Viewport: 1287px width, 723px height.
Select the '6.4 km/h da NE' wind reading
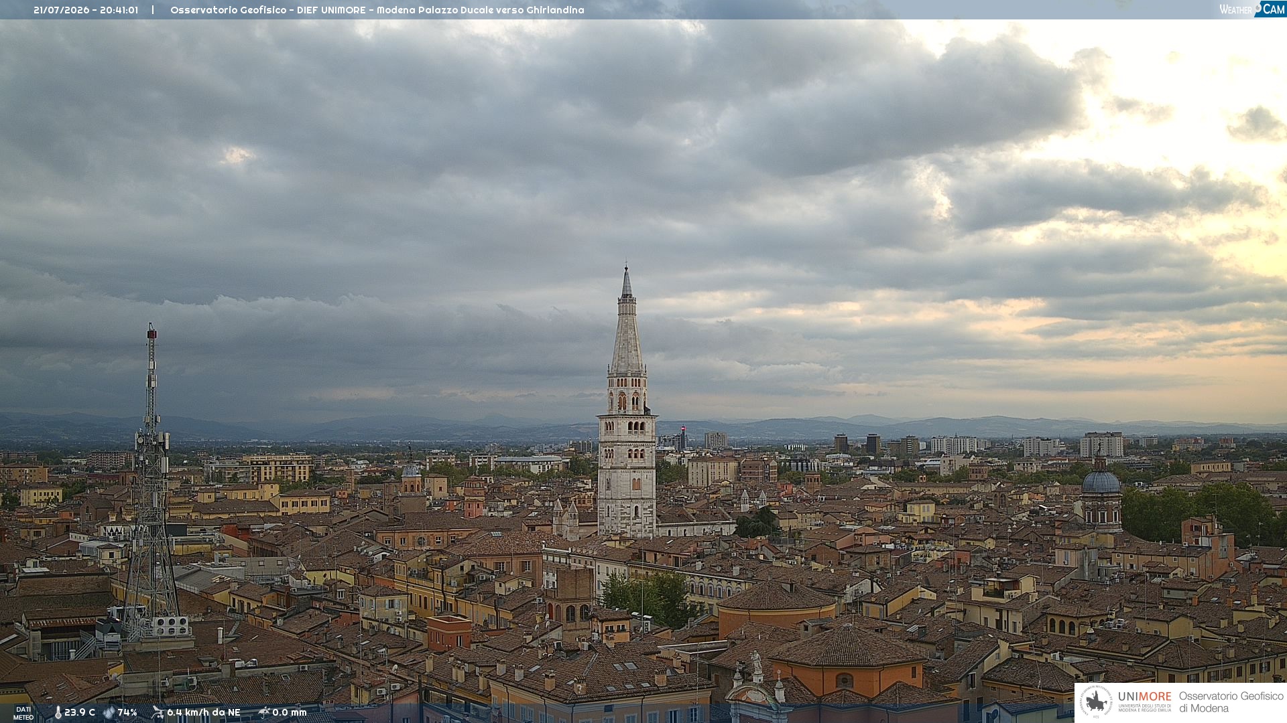point(204,713)
